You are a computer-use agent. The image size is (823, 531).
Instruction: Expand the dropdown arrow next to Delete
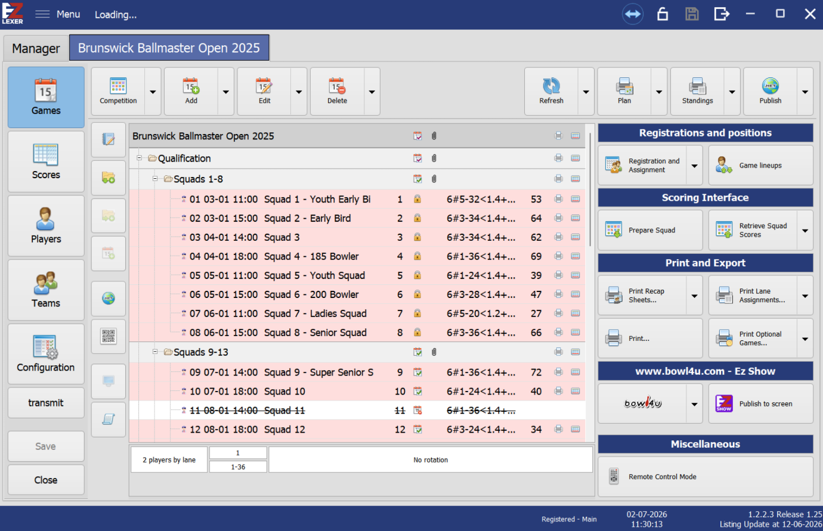[372, 92]
